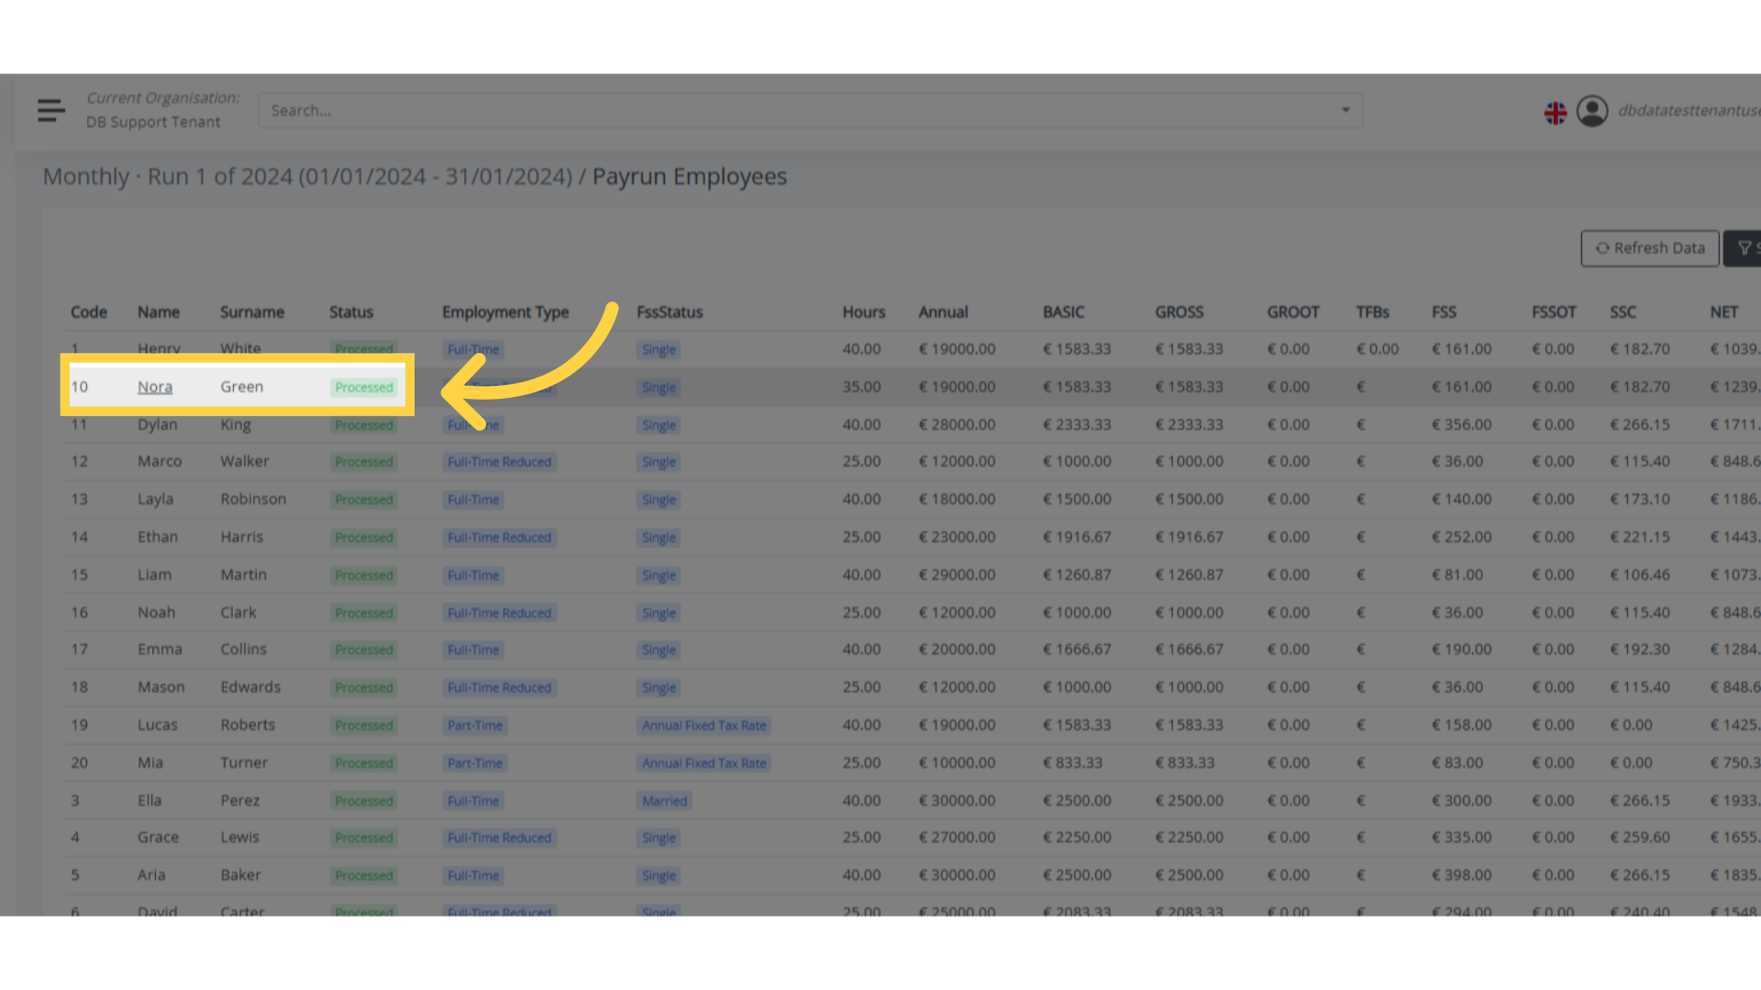Click the Married tag on Ella Perez's row
The height and width of the screenshot is (990, 1761).
coord(664,800)
